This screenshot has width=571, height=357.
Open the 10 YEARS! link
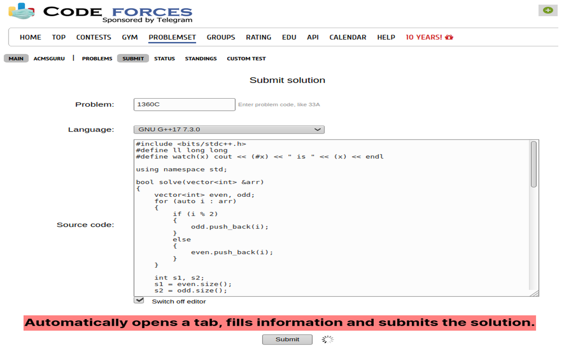(425, 37)
